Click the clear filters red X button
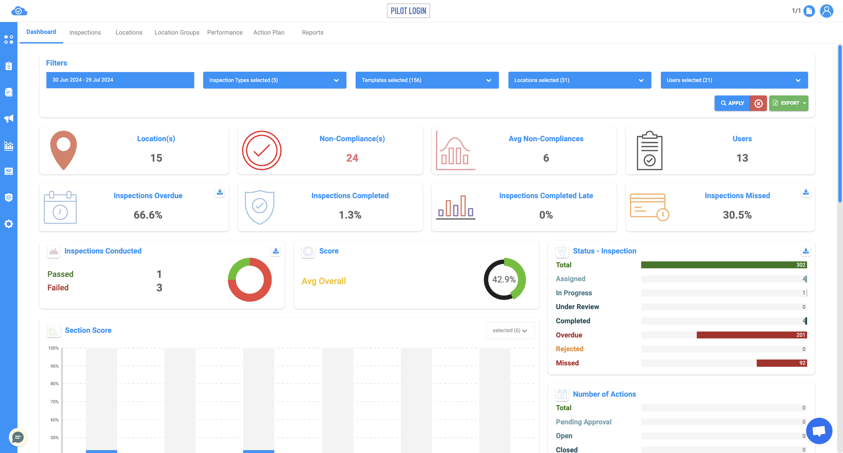The height and width of the screenshot is (453, 843). [758, 103]
